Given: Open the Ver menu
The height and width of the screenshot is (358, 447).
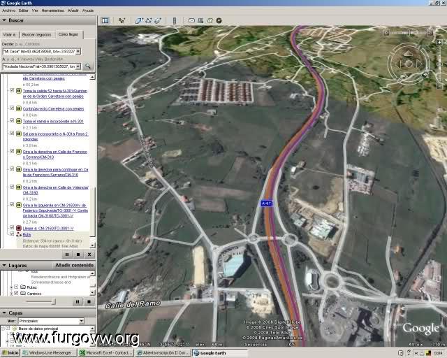Looking at the screenshot, I should click(x=35, y=10).
